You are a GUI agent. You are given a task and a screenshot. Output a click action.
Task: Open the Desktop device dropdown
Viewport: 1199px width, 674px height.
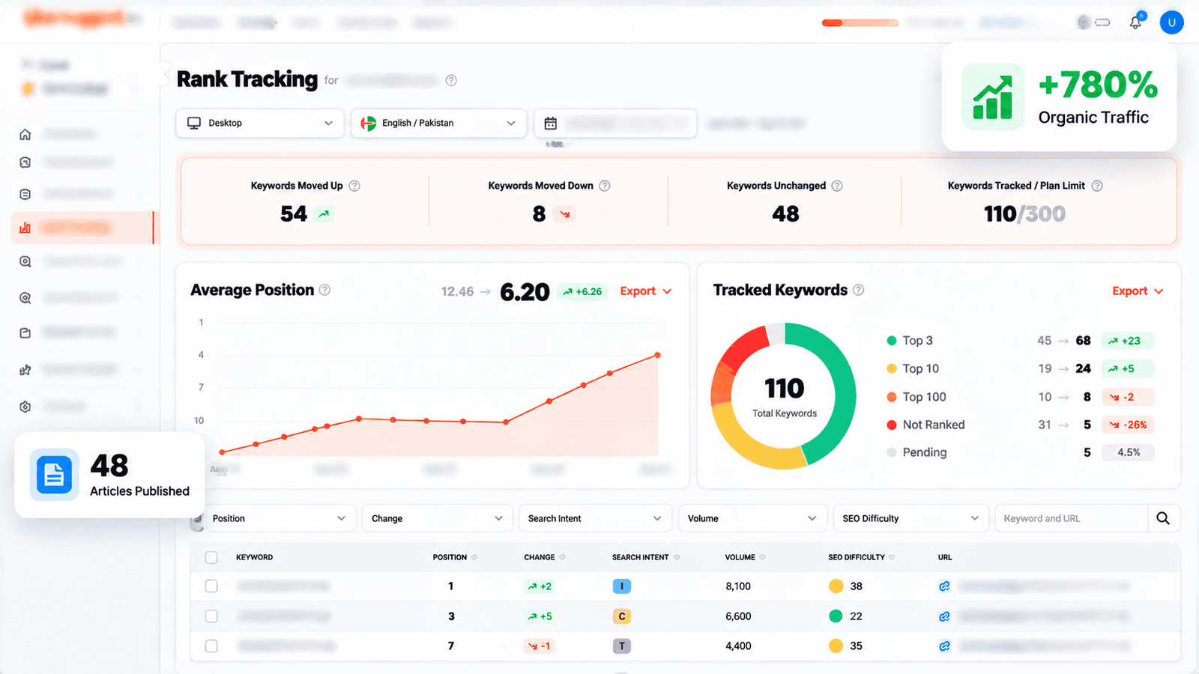click(260, 123)
